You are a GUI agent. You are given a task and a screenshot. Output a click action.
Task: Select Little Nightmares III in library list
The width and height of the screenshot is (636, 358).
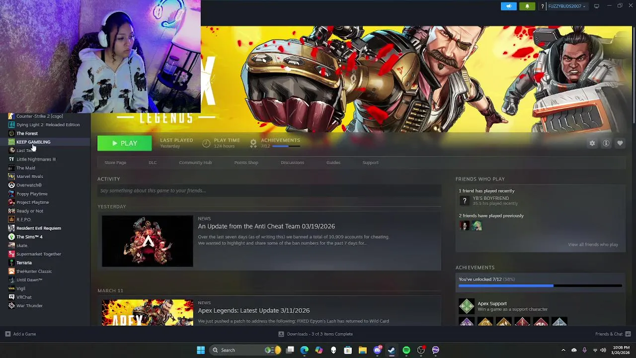tap(36, 159)
